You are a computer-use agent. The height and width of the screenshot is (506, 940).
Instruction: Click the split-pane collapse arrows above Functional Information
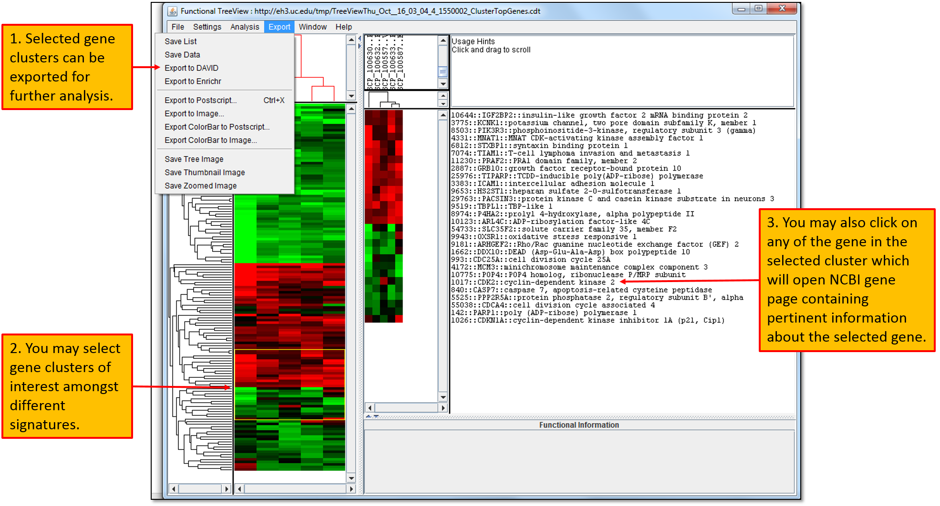[372, 416]
